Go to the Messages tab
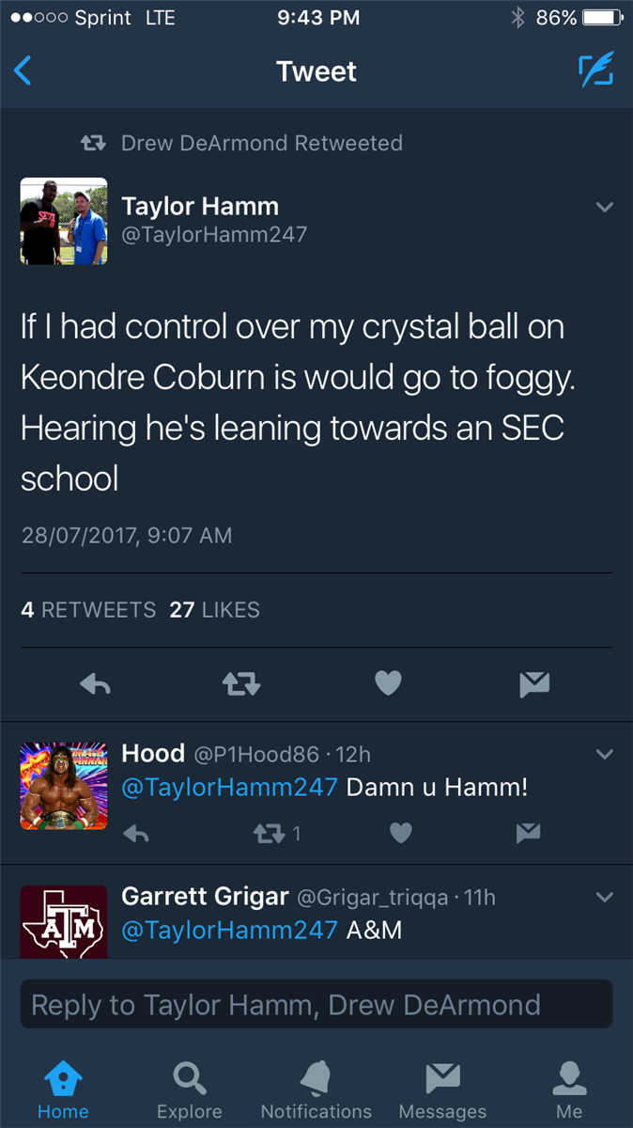Viewport: 633px width, 1128px height. tap(442, 1090)
